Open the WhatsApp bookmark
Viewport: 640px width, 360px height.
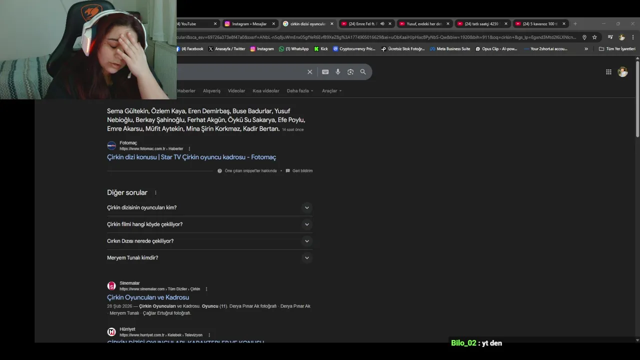[293, 49]
